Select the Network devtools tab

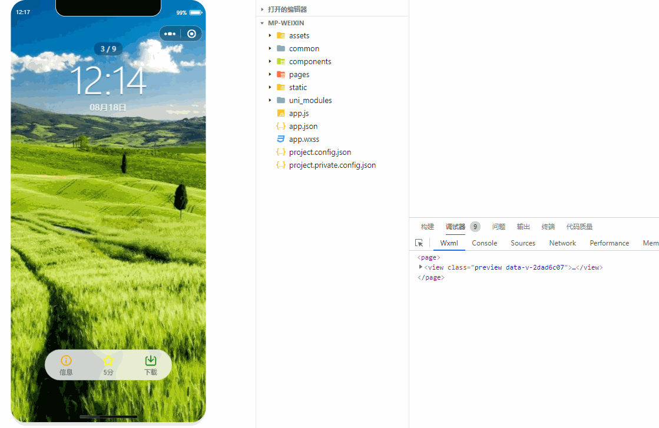(562, 243)
